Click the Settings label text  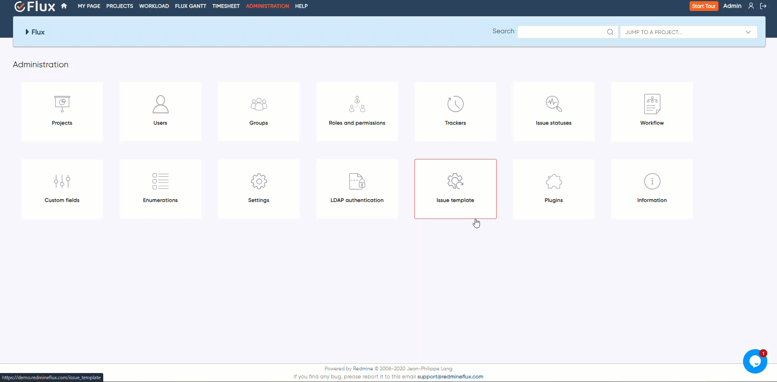click(259, 200)
